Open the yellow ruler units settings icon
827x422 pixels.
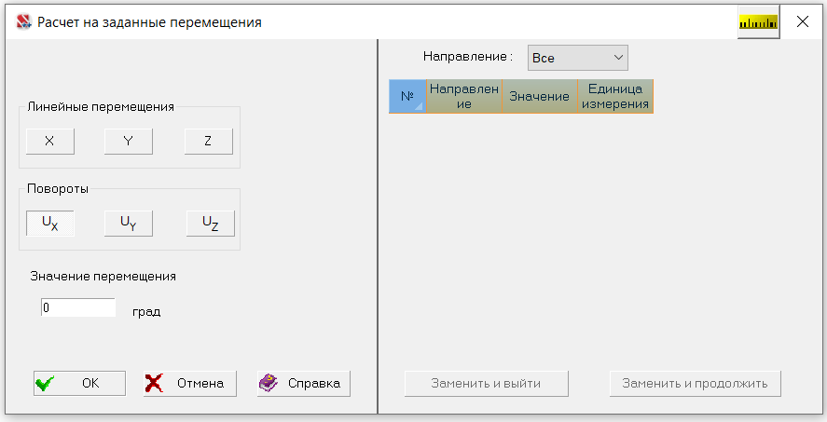coord(758,22)
